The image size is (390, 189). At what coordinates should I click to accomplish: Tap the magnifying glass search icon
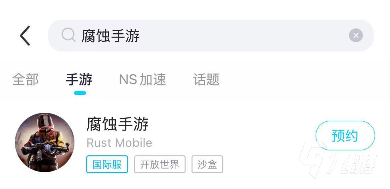(68, 35)
